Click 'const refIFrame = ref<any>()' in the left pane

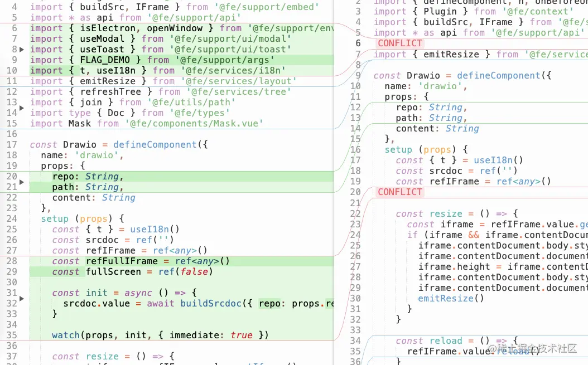(129, 251)
